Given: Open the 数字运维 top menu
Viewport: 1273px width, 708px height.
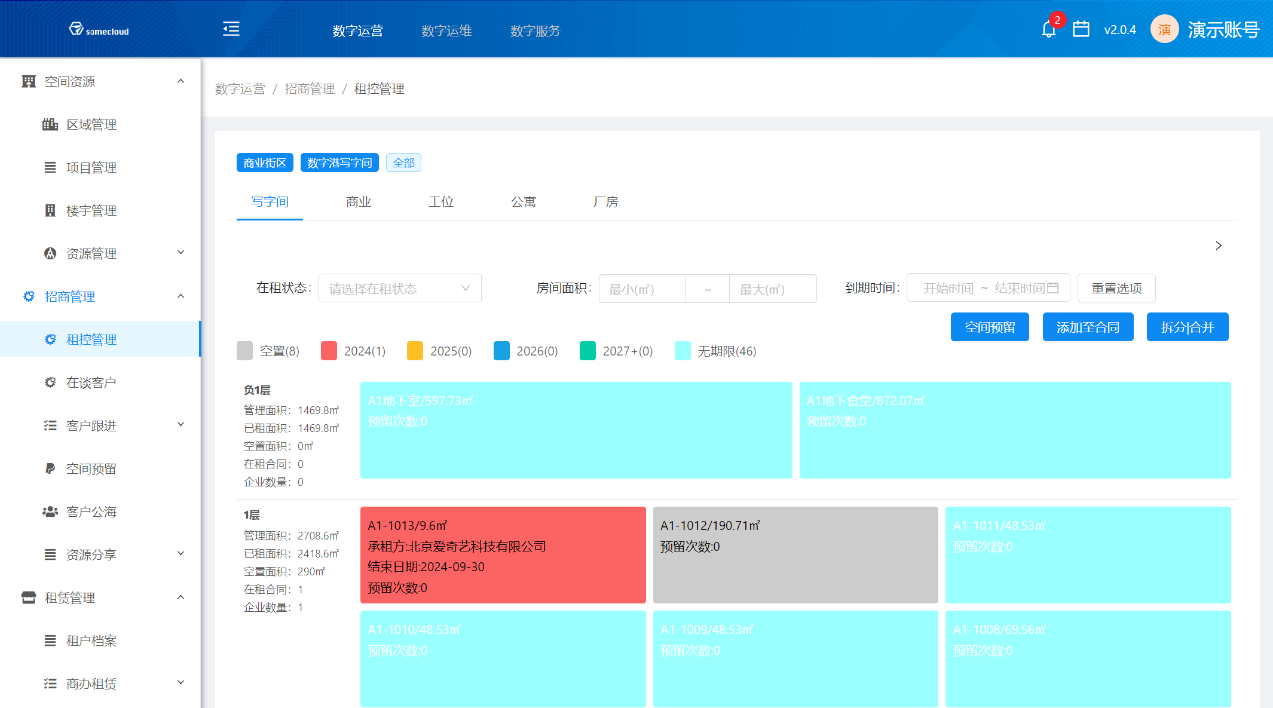Looking at the screenshot, I should 446,30.
